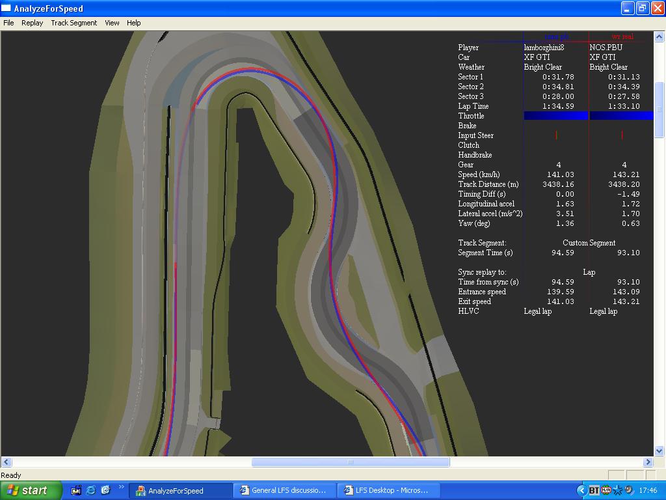The image size is (666, 500).
Task: Open the Help menu
Action: (134, 23)
